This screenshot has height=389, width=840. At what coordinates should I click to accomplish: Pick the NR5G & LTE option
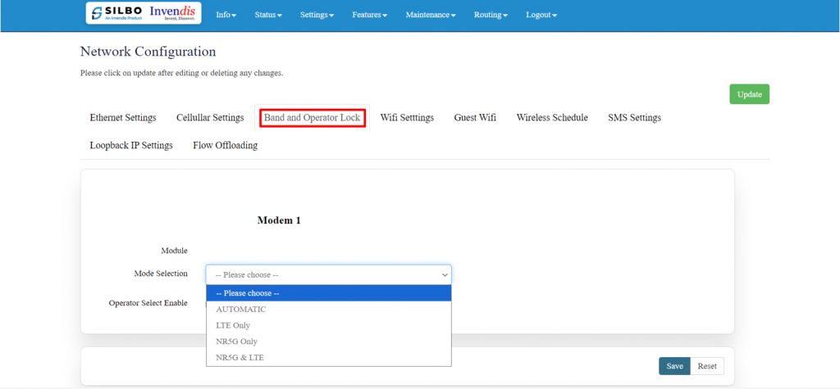click(x=240, y=358)
